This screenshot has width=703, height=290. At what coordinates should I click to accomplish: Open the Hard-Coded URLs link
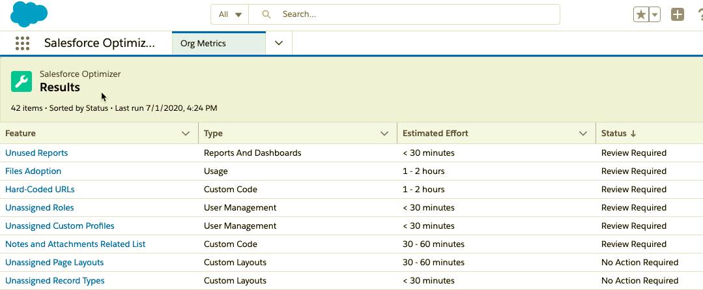(x=40, y=189)
